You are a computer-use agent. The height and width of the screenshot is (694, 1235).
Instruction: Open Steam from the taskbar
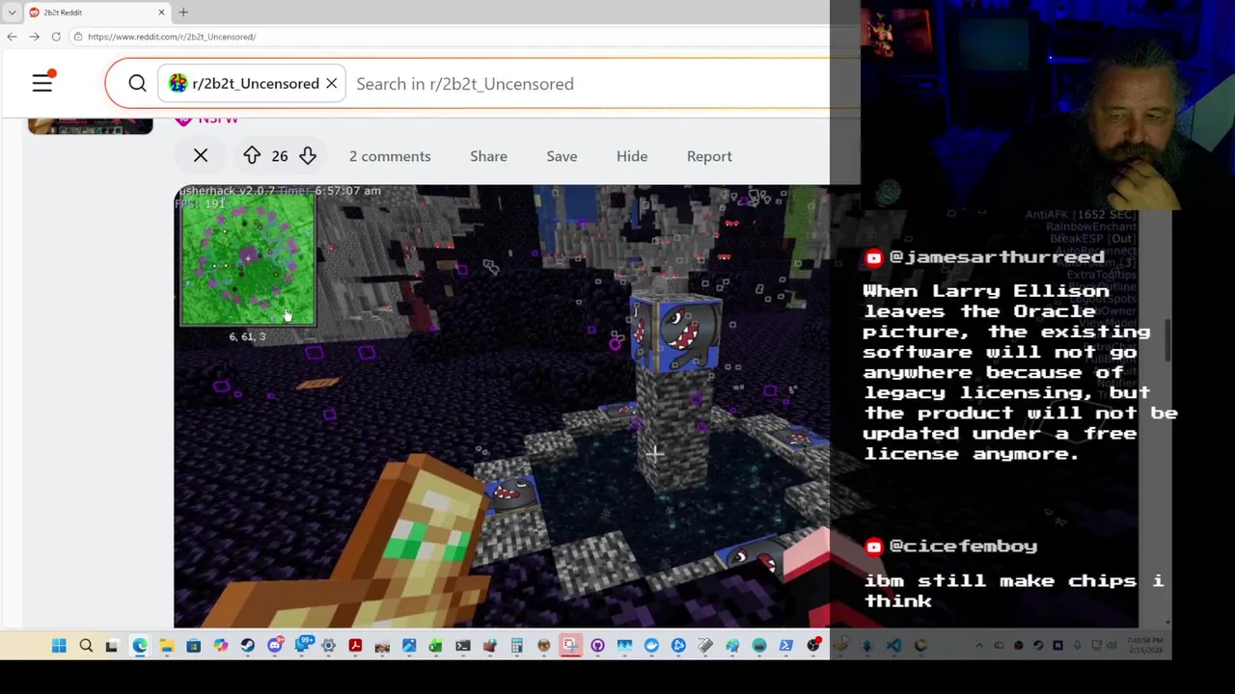click(248, 646)
